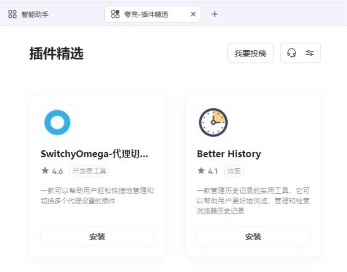The height and width of the screenshot is (272, 347).
Task: Open plugin settings sliders icon
Action: pos(309,53)
